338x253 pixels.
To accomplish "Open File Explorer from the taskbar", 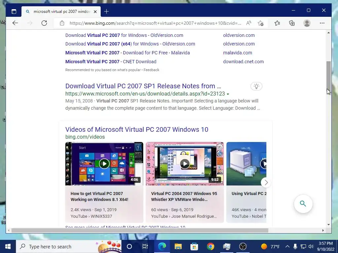I will [x=178, y=246].
